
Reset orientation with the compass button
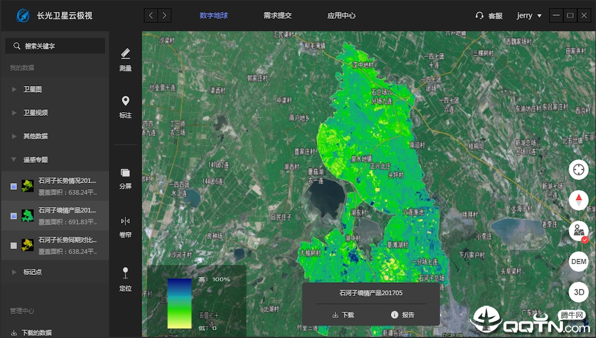click(579, 200)
